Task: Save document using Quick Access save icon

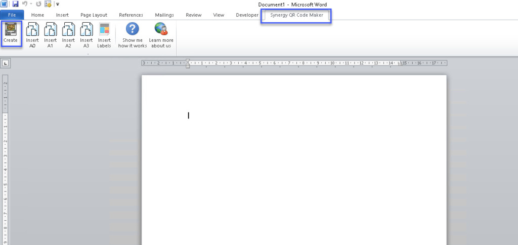Action: [15, 4]
